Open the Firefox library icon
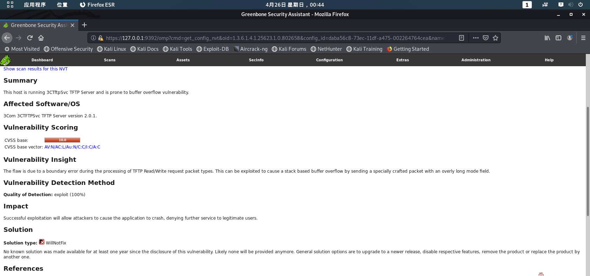This screenshot has height=276, width=590. tap(547, 38)
